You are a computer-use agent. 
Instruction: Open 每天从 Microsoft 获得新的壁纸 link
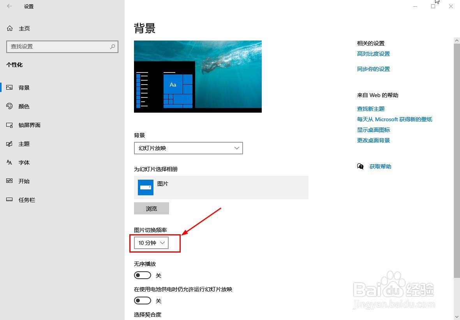[x=394, y=119]
